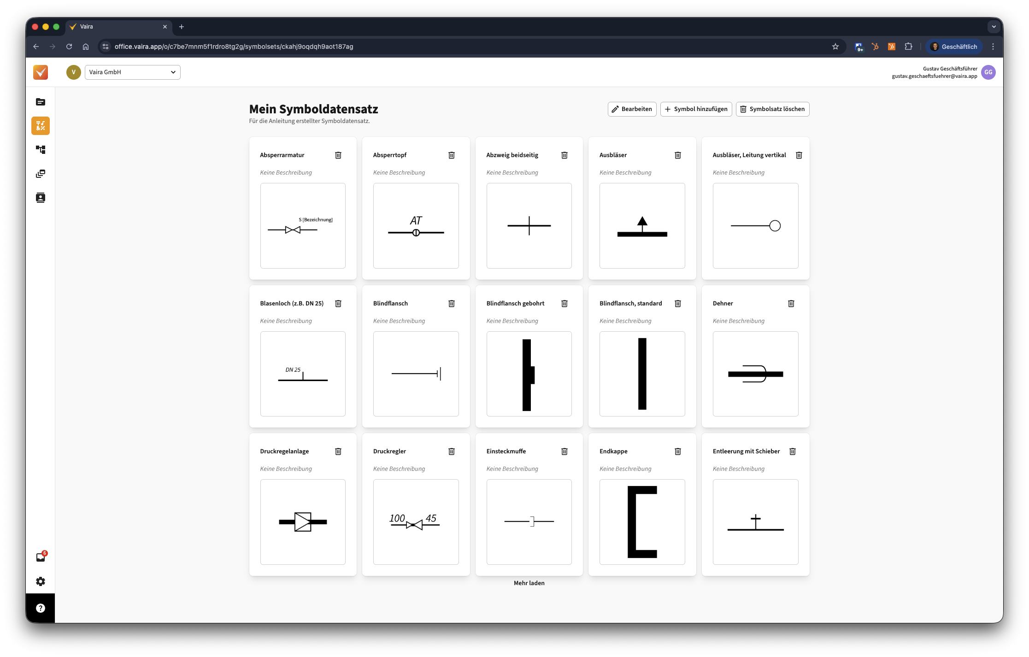
Task: Click the Symbolsatz löschen button
Action: 772,109
